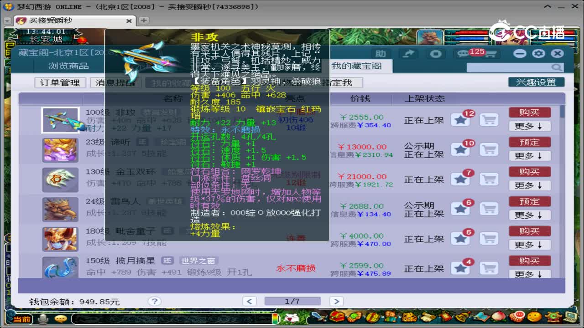Add 揽月摘星 to cart via row cart icon
The image size is (584, 328).
(489, 268)
